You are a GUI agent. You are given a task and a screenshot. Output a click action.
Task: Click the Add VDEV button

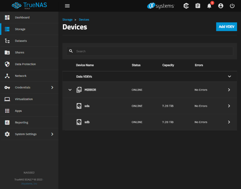tap(226, 27)
